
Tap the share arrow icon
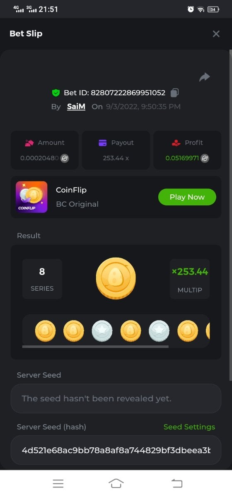(x=205, y=77)
